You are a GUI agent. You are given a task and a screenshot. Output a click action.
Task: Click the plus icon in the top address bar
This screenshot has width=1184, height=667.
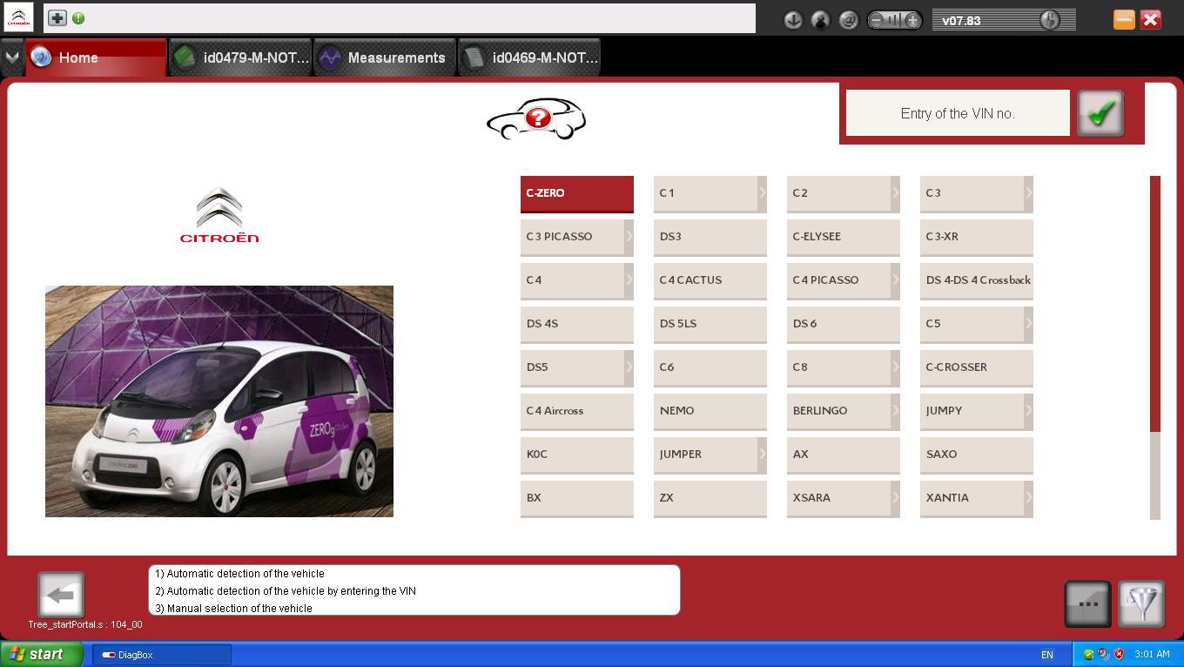57,17
